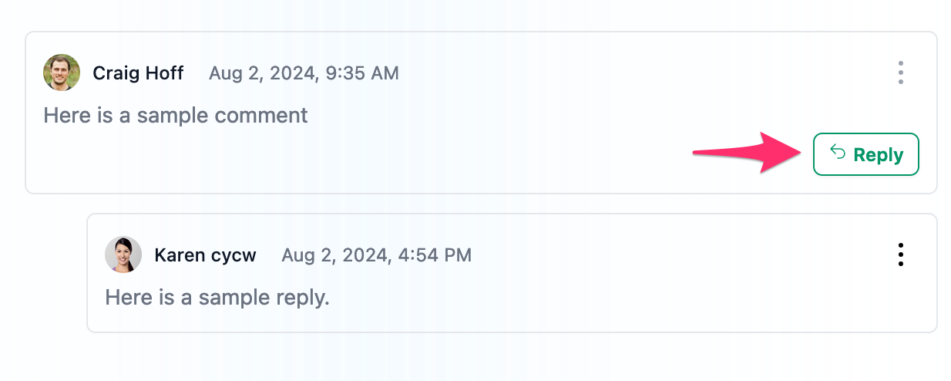The image size is (951, 381).
Task: Select the "Here is a sample comment" text
Action: pyautogui.click(x=176, y=116)
